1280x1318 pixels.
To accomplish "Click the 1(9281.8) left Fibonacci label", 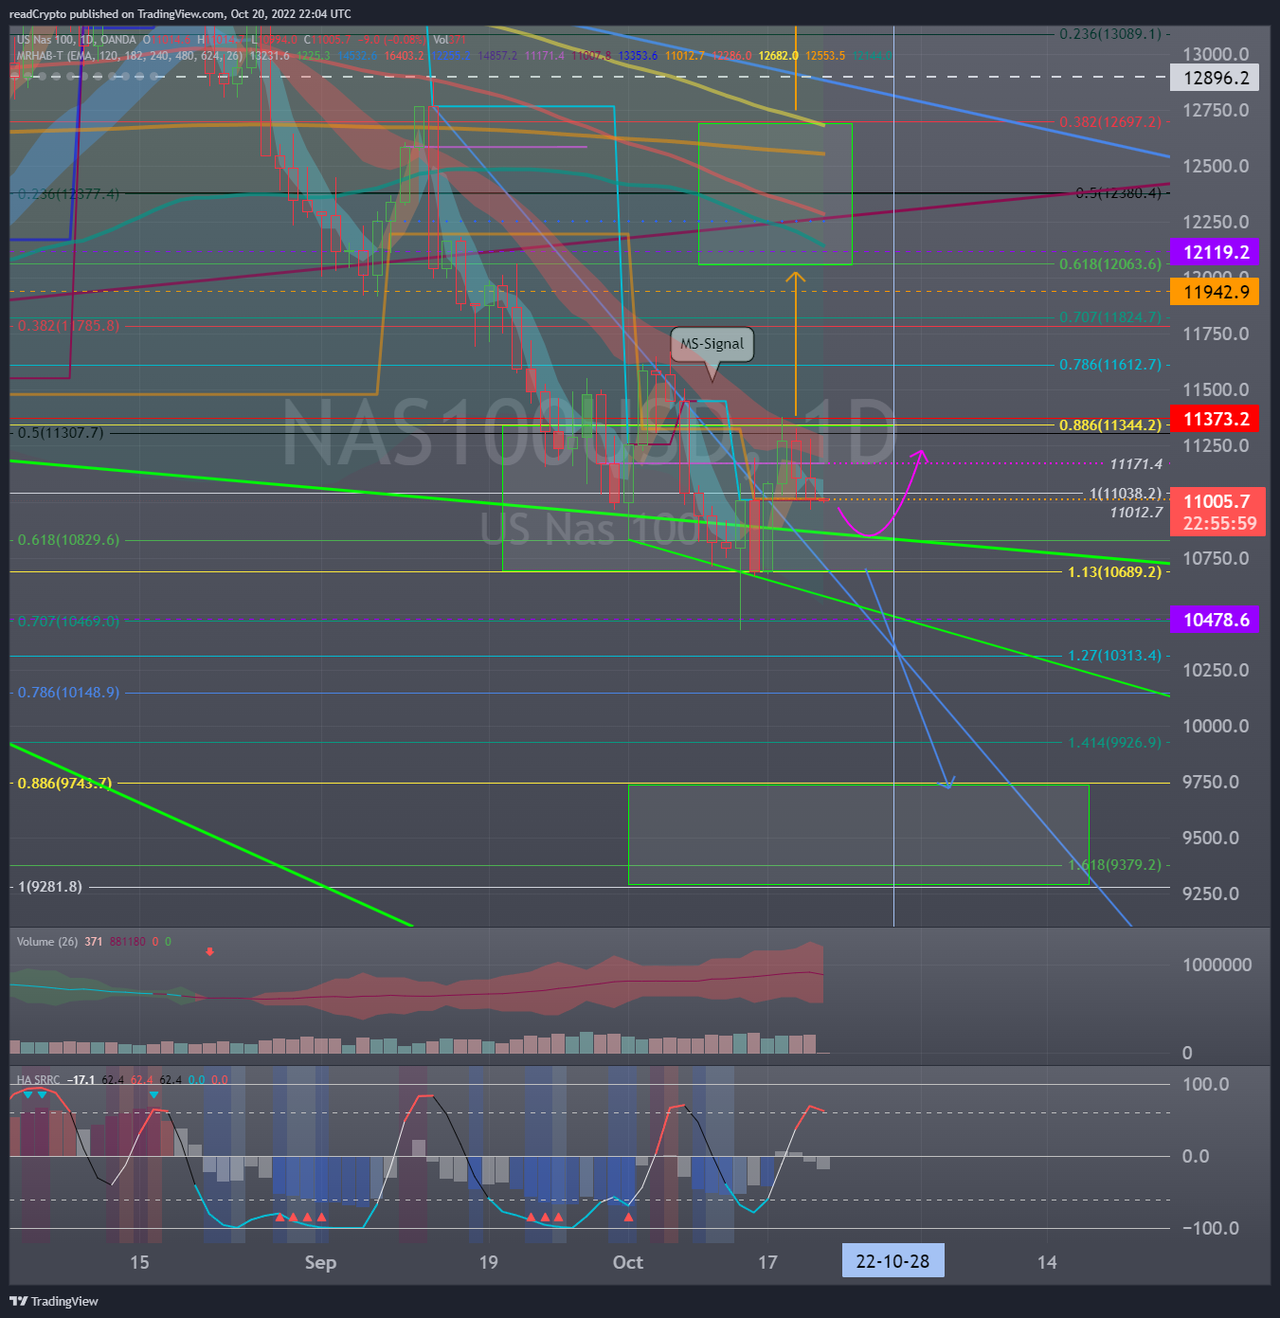I will pos(49,886).
